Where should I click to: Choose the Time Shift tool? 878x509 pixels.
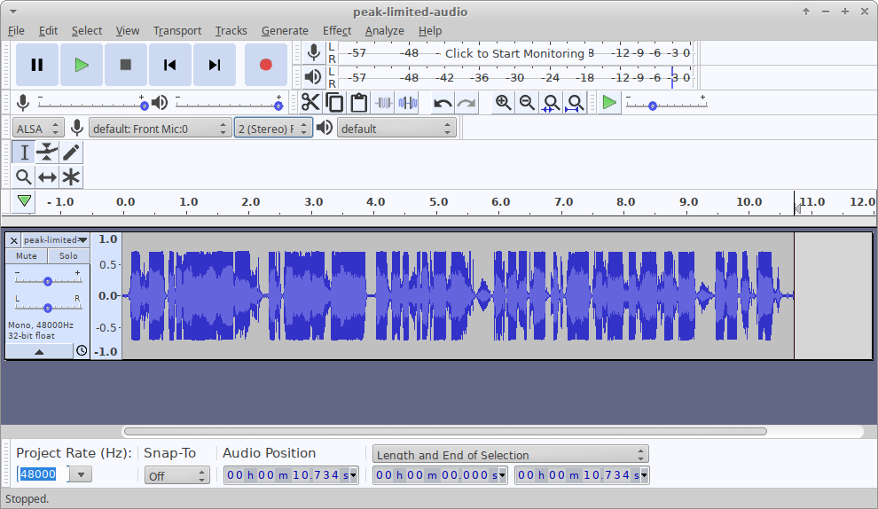pos(47,177)
